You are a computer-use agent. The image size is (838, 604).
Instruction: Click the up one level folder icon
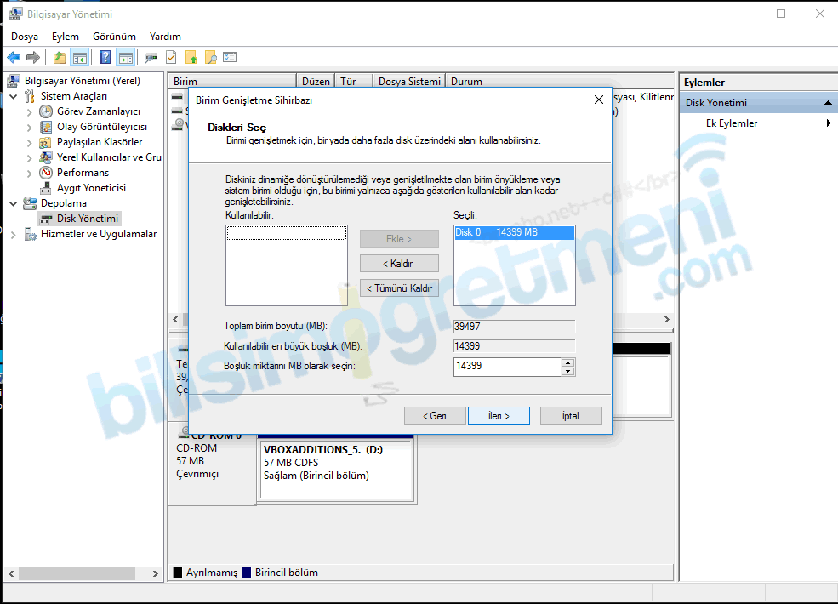click(x=59, y=58)
